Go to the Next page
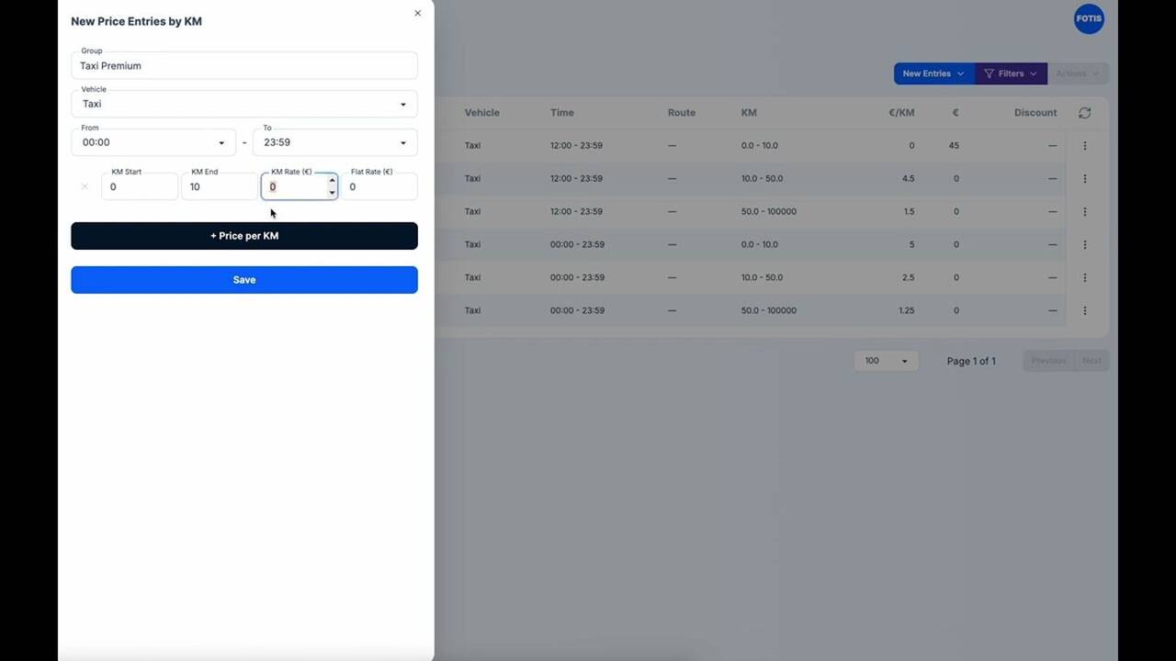 click(1091, 361)
